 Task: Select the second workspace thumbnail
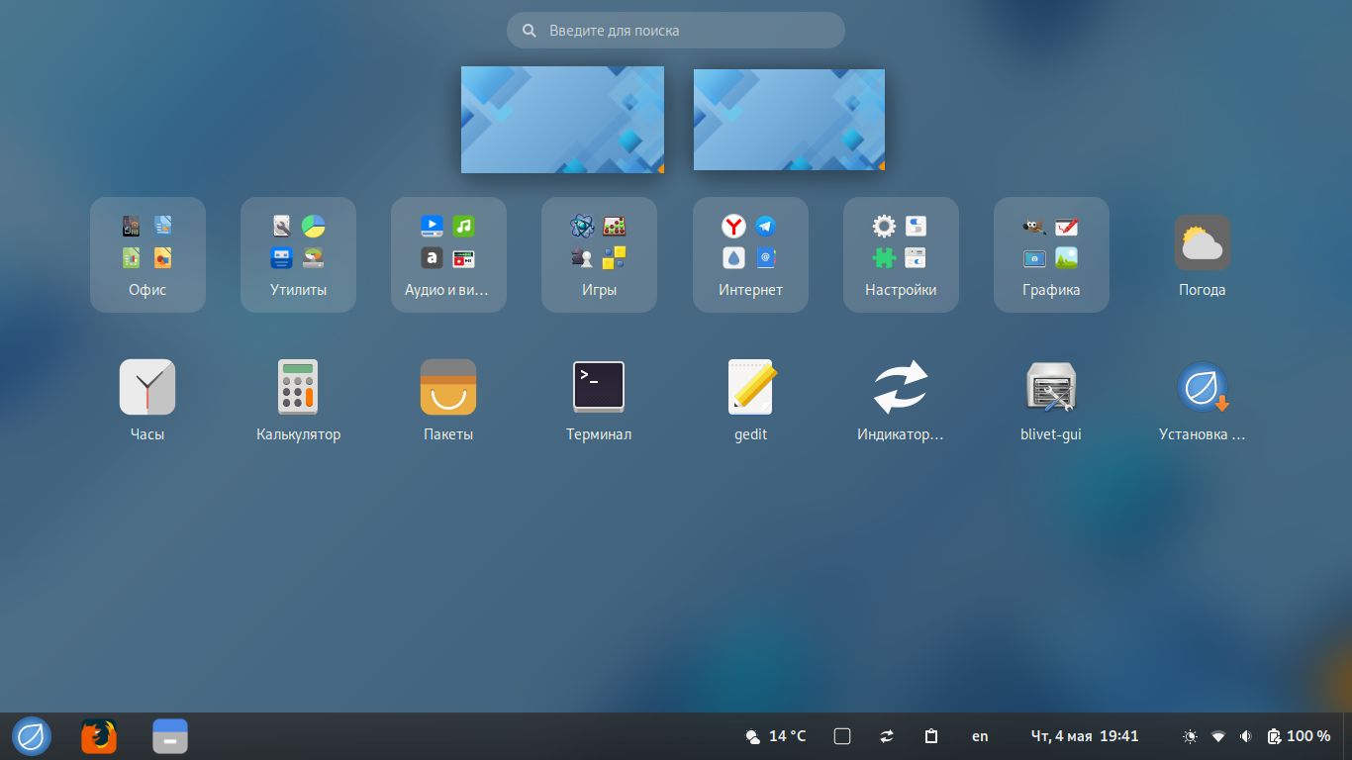[x=789, y=120]
